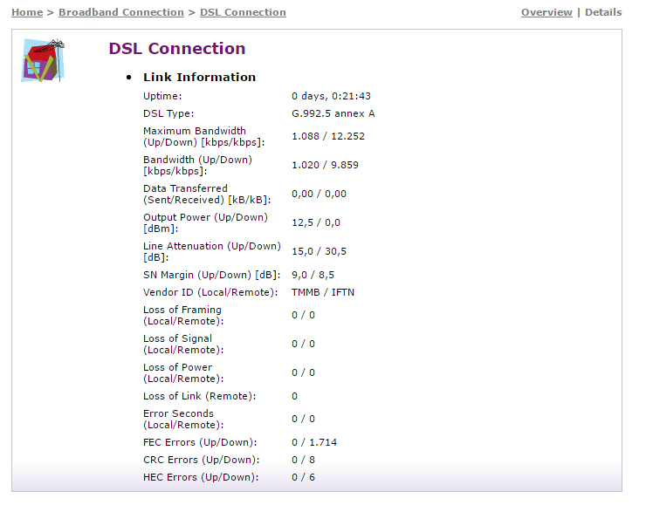Viewport: 646px width, 512px height.
Task: Click the Uptime label
Action: tap(162, 96)
